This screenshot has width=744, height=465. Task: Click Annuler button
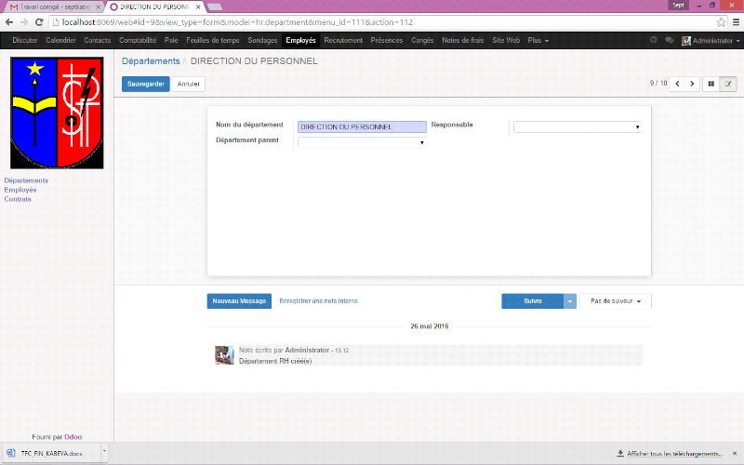(x=189, y=84)
